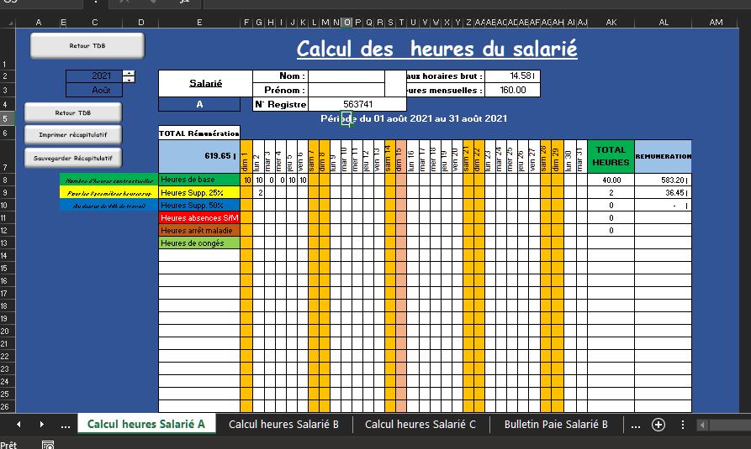
Task: Select the N° Registre cell showing 563741
Action: 357,104
